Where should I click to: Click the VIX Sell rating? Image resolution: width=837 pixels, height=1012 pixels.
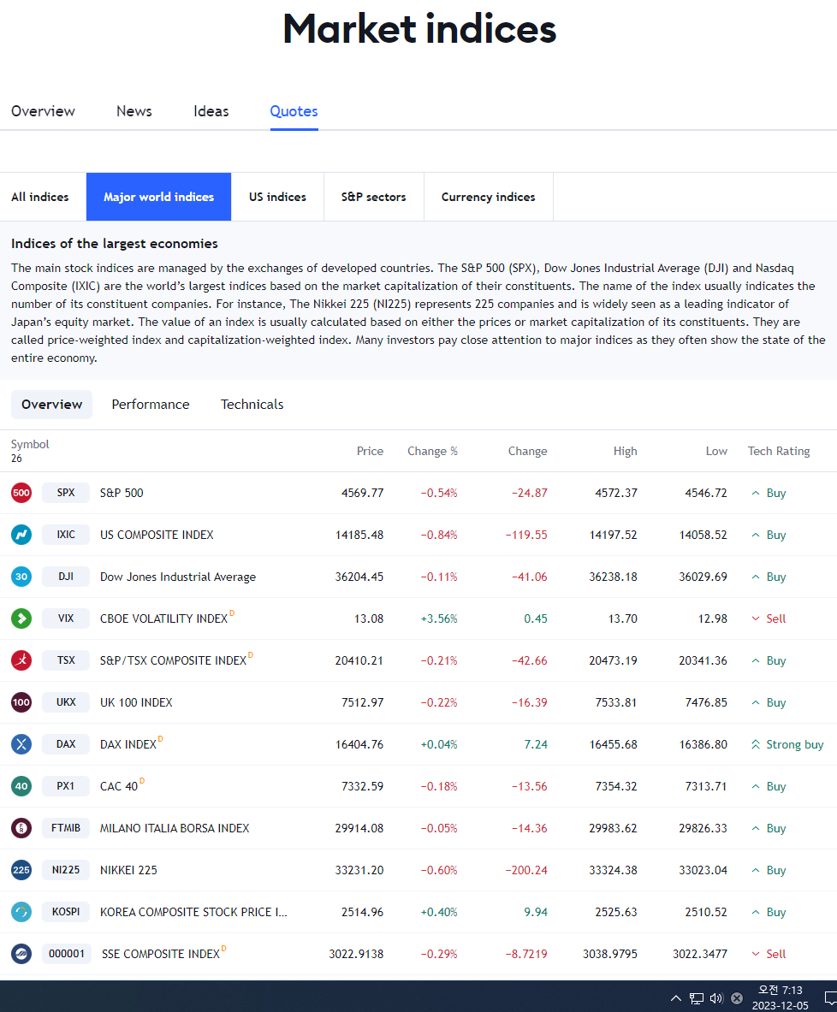[769, 619]
